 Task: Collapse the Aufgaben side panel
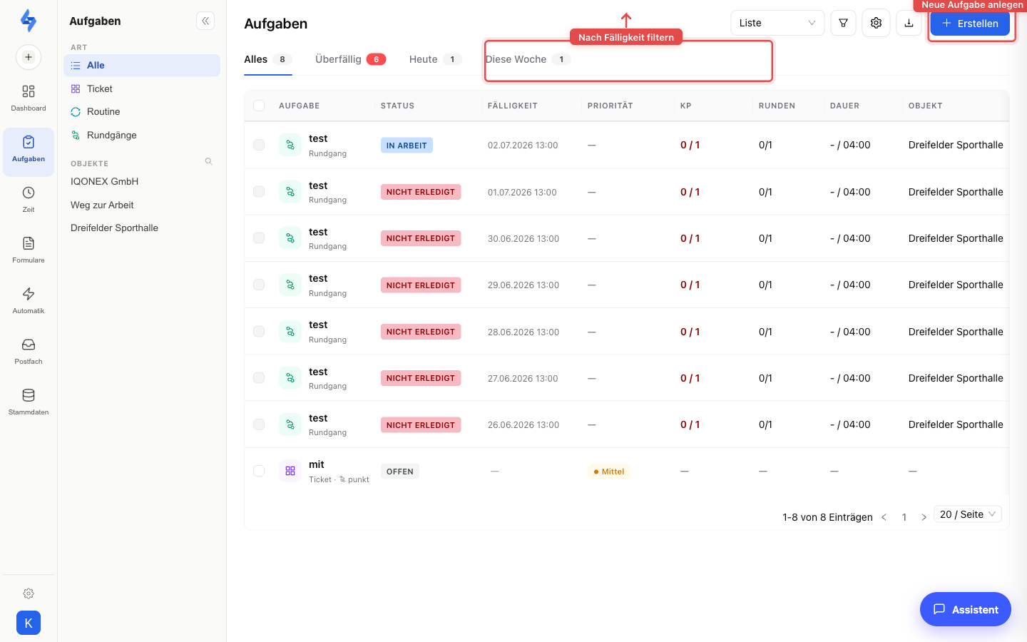205,21
